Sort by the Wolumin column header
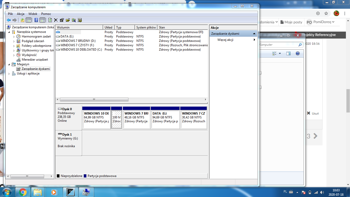The image size is (350, 197). pos(79,27)
